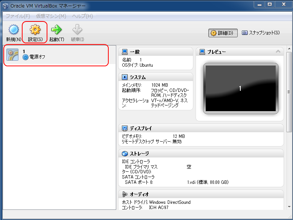Click the VM preview thumbnail showing 1
The width and height of the screenshot is (293, 220).
click(x=241, y=89)
